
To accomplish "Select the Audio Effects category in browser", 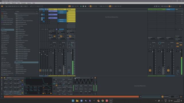I will [x=6, y=37].
